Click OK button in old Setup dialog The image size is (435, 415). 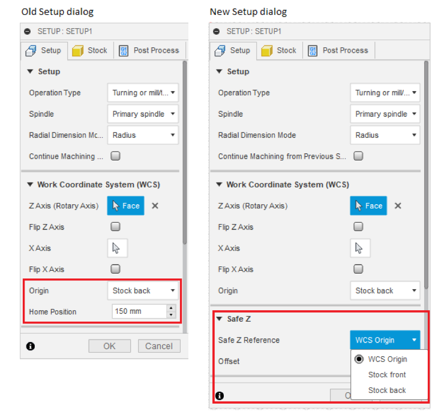click(109, 346)
